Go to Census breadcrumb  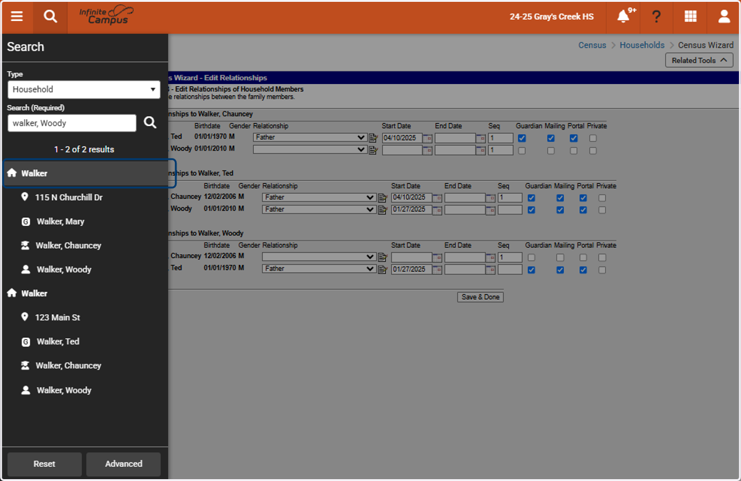[592, 45]
